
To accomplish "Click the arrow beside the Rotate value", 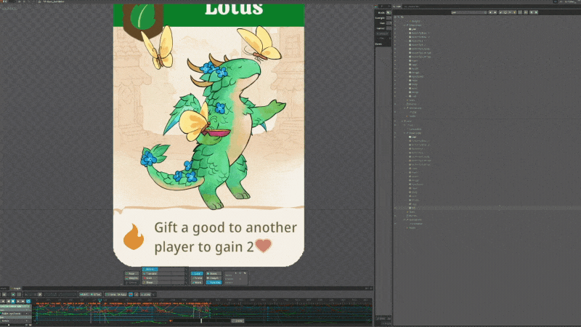I will pyautogui.click(x=187, y=269).
